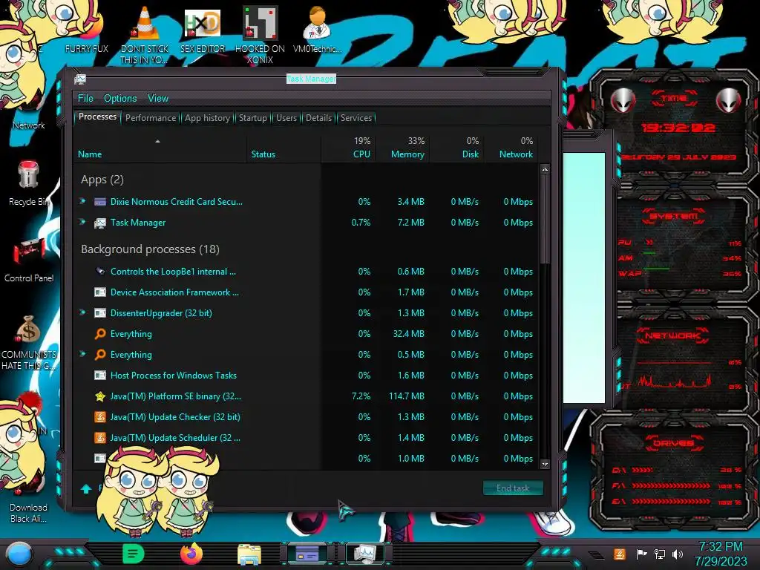The image size is (760, 570).
Task: Open the SEX EDITOR HxD icon
Action: [x=203, y=30]
